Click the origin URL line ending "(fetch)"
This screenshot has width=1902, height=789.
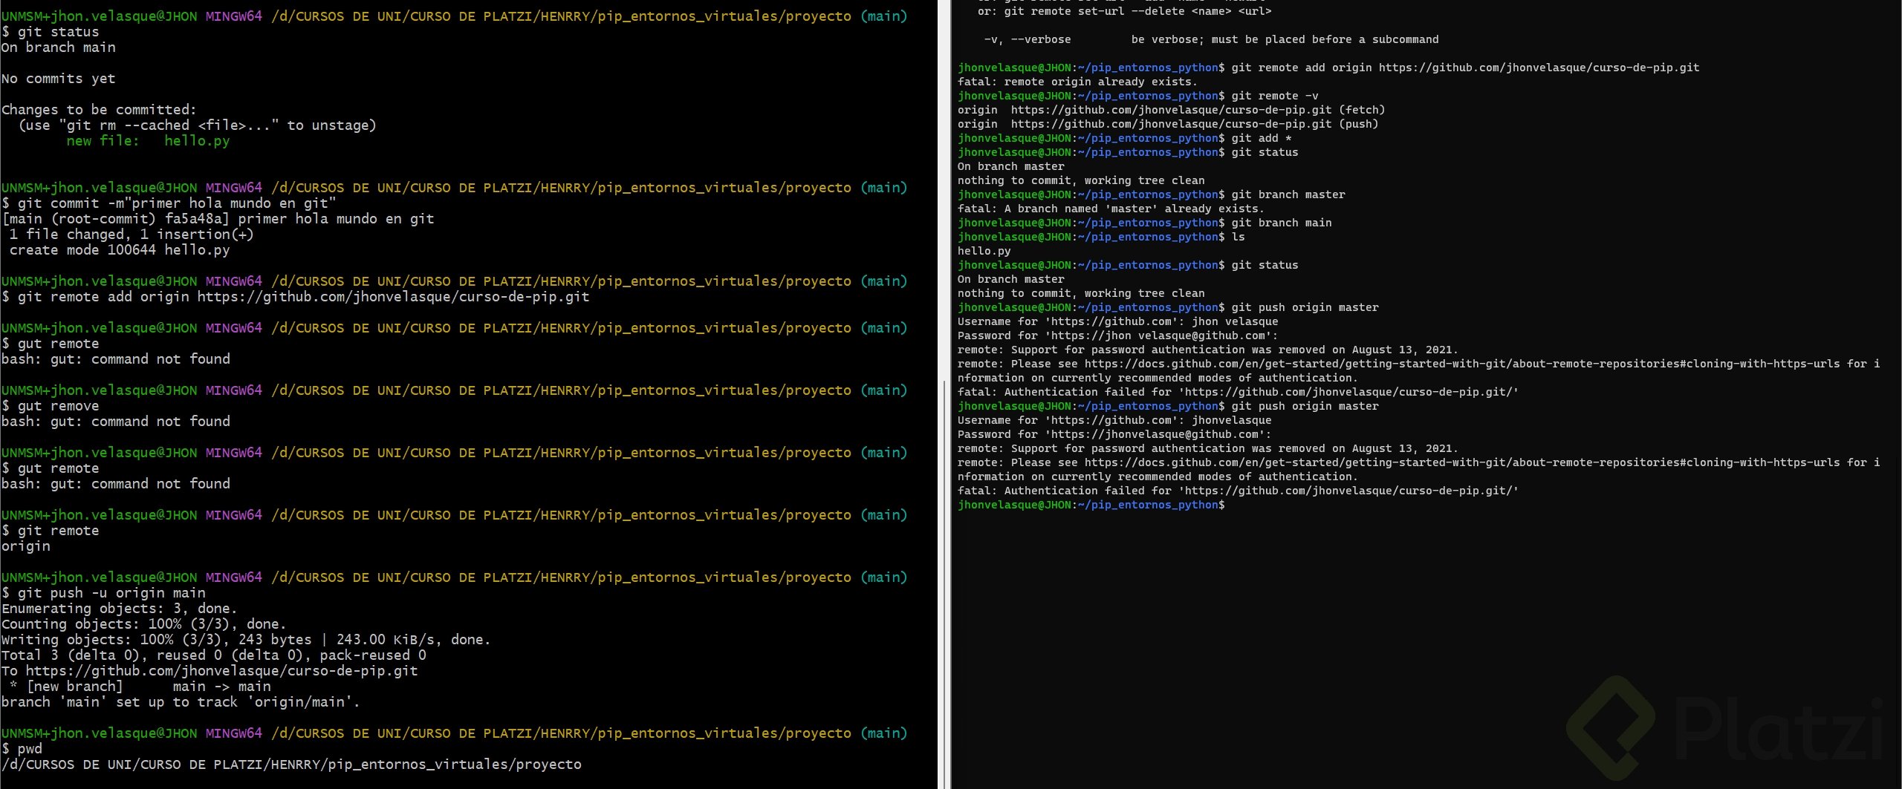[x=1171, y=110]
